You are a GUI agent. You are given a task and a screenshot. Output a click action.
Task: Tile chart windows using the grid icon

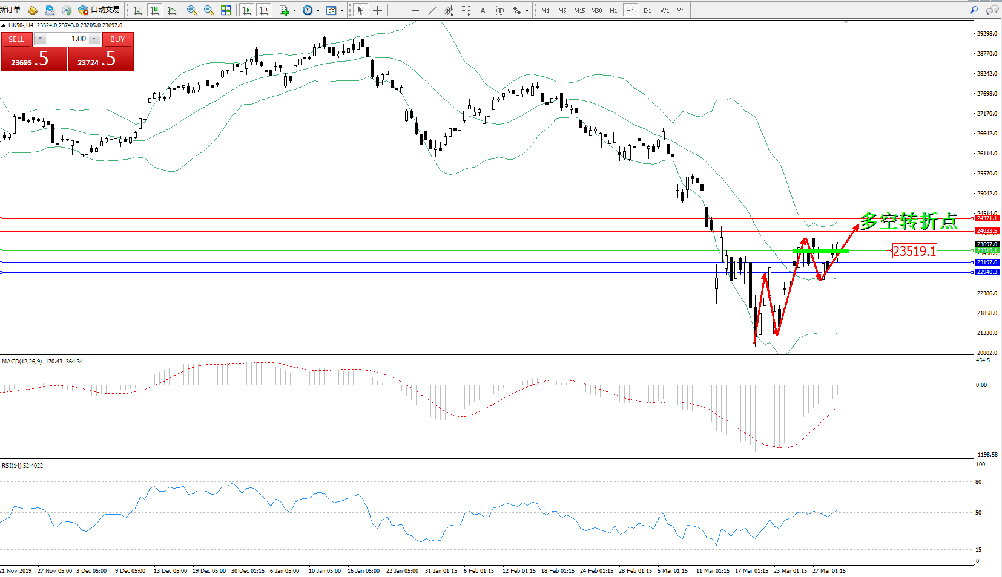(x=226, y=10)
